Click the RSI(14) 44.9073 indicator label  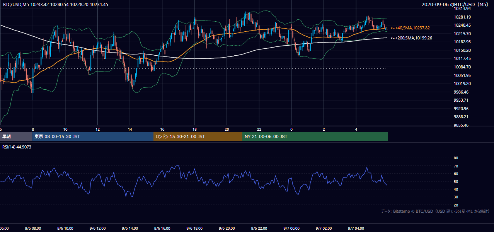pyautogui.click(x=17, y=147)
